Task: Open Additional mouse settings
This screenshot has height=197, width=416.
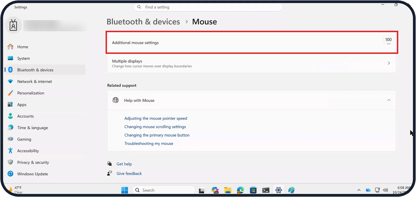Action: 252,42
